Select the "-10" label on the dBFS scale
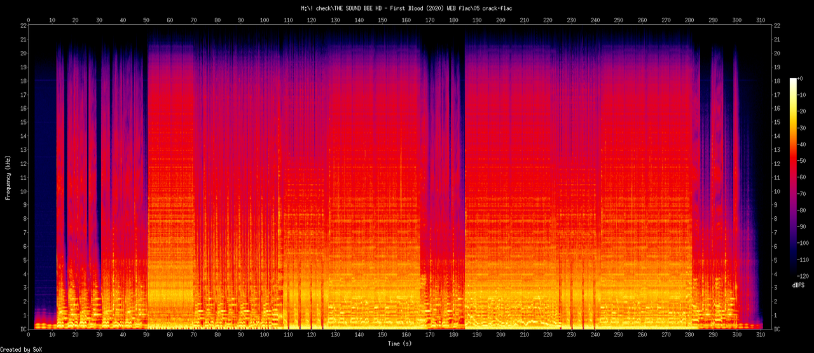The width and height of the screenshot is (814, 353). 802,95
